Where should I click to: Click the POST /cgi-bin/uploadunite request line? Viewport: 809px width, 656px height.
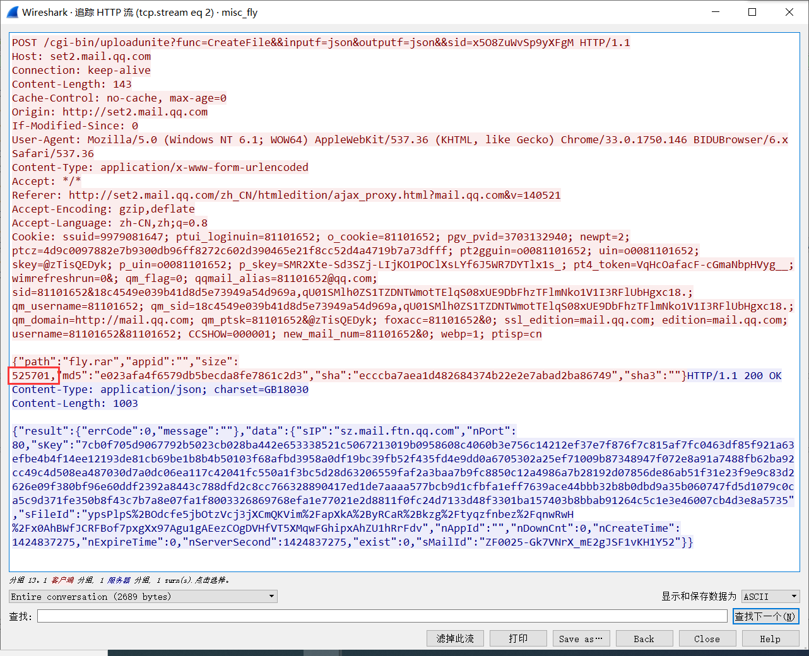321,42
